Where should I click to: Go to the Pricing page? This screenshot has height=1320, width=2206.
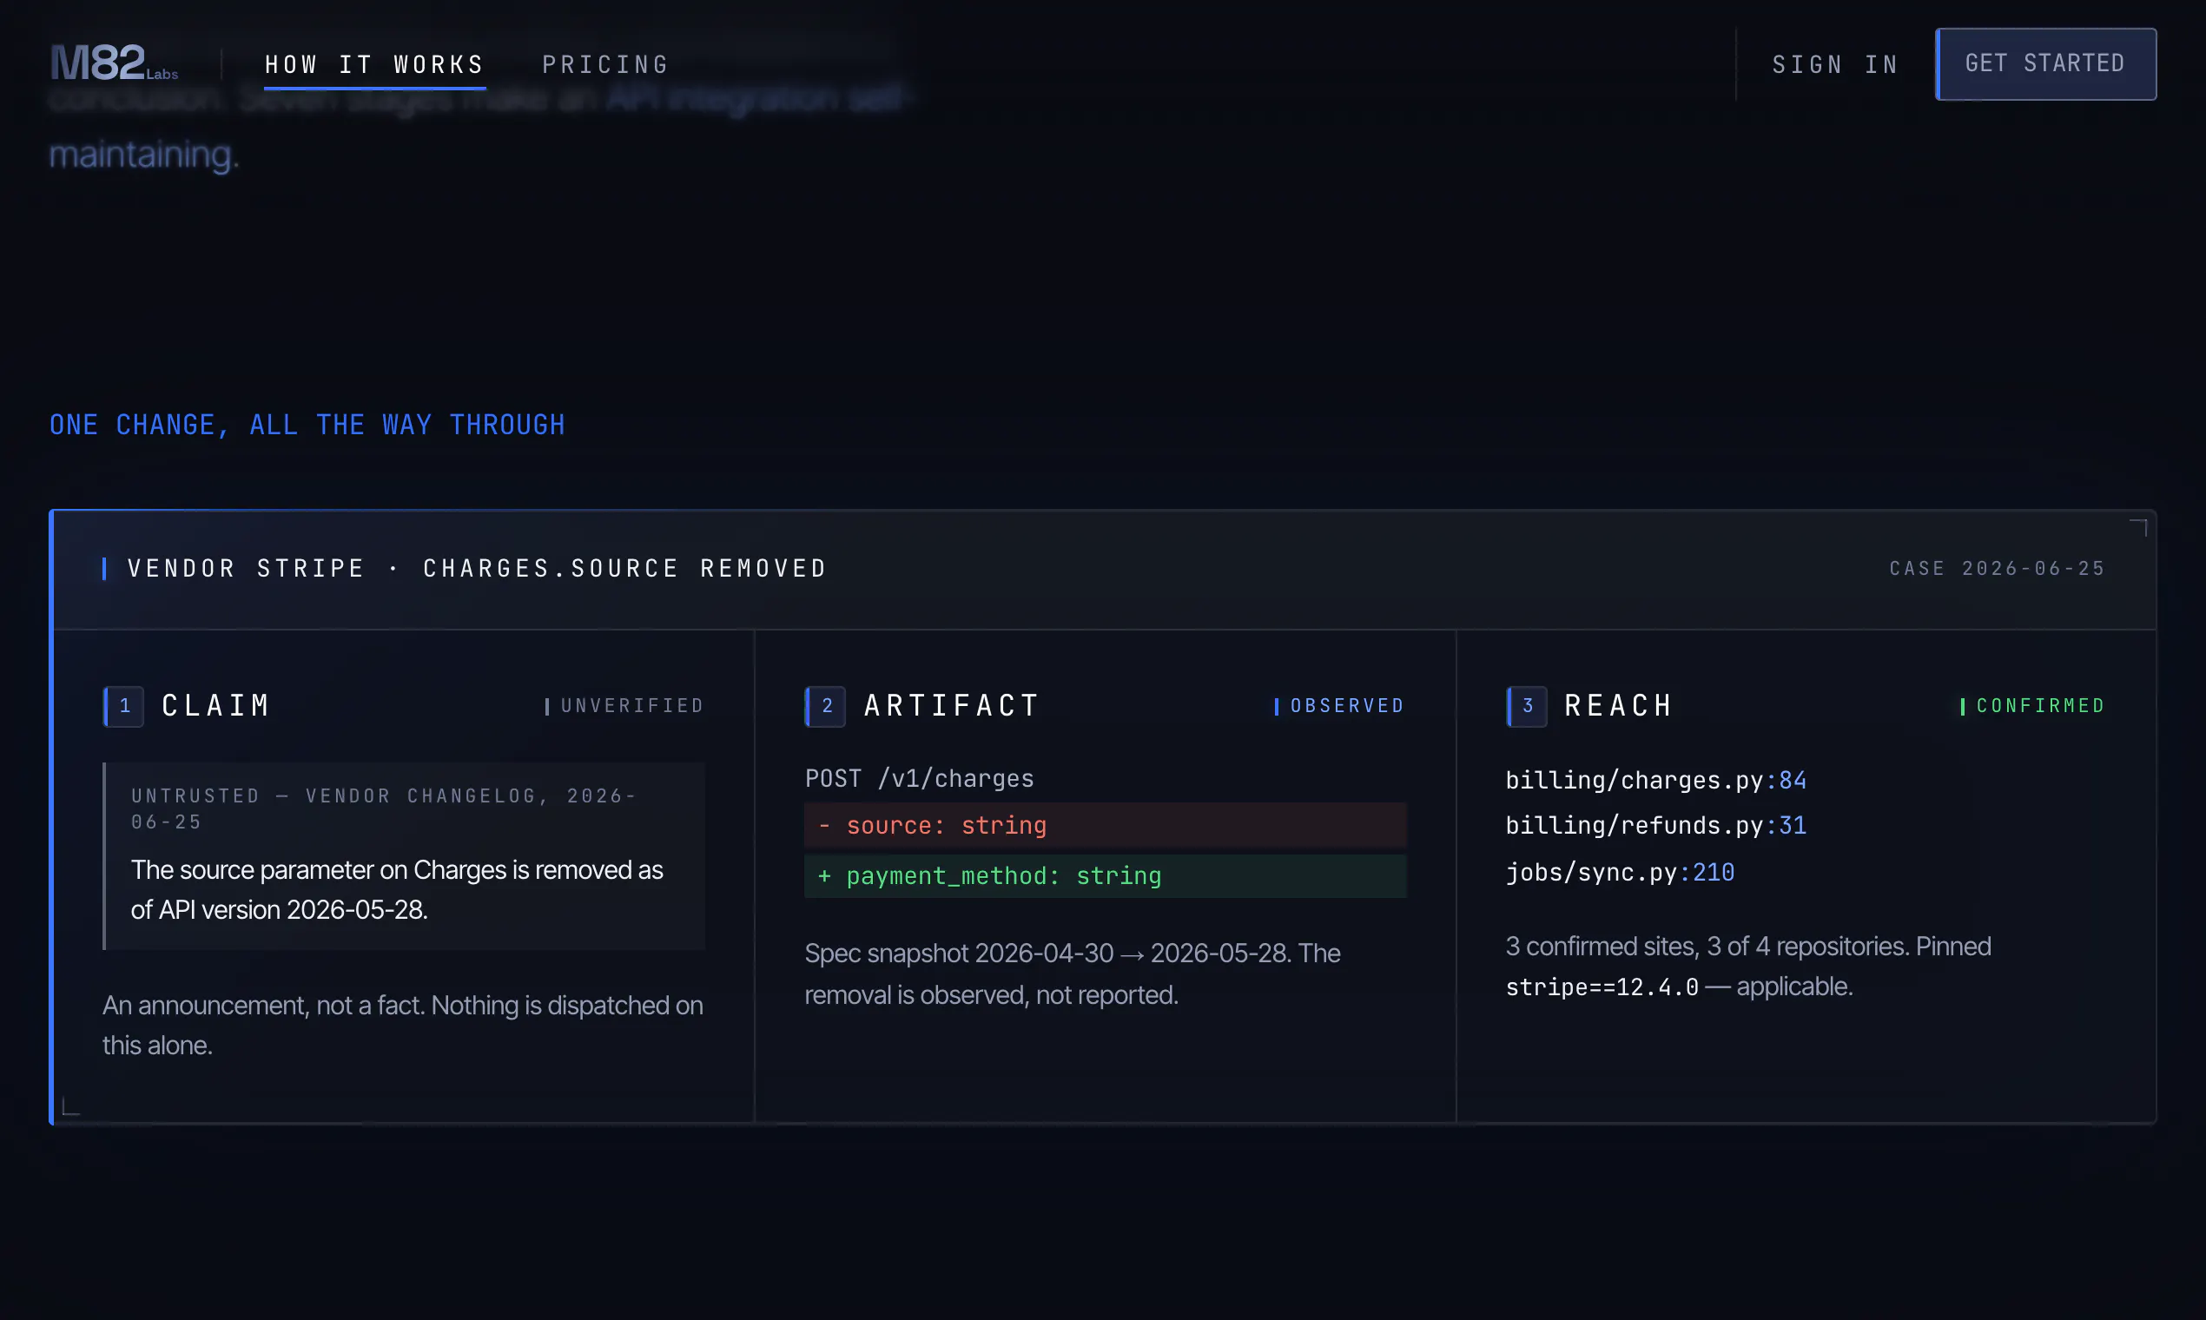(x=605, y=65)
